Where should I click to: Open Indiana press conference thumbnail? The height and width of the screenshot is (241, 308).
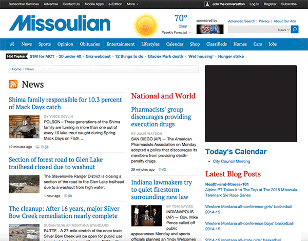[146, 216]
